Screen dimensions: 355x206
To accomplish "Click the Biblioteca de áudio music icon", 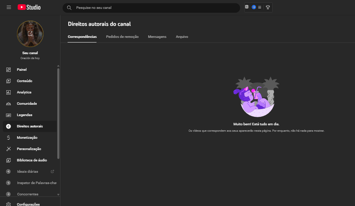I will [8, 160].
